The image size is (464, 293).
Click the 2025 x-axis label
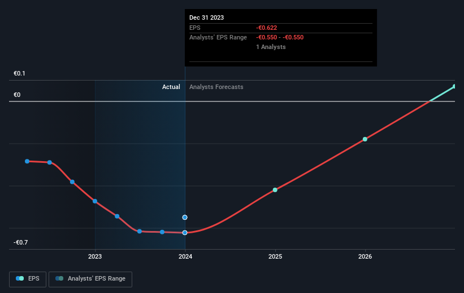(275, 256)
